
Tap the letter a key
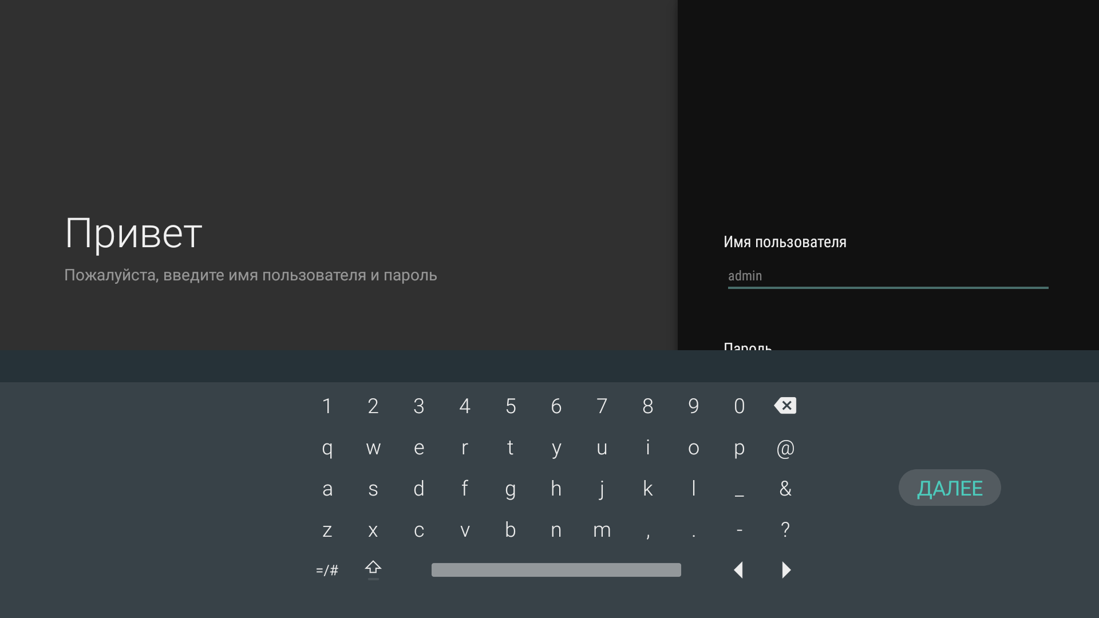click(327, 489)
